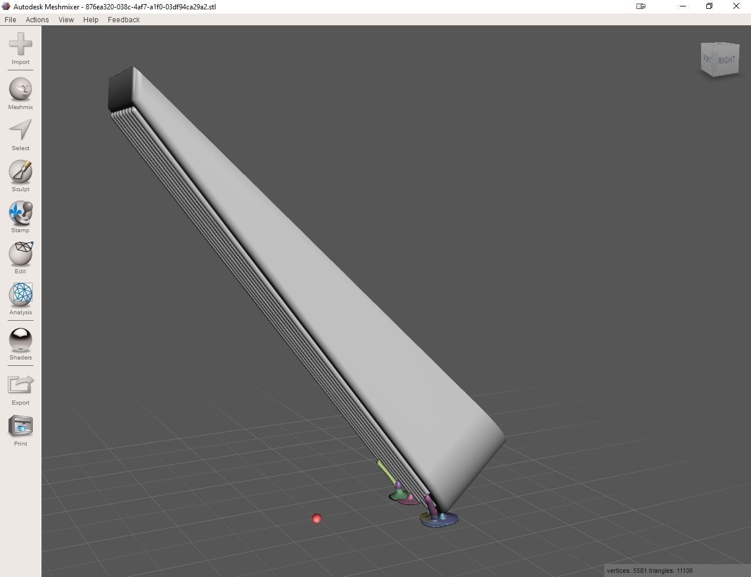Open the Feedback menu
751x577 pixels.
pos(124,19)
